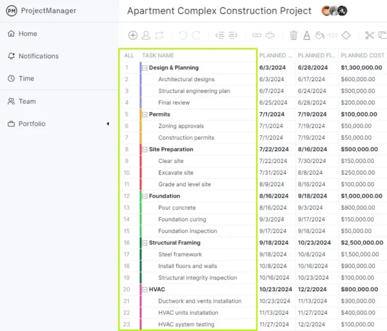
Task: Collapse the Site Preparation group
Action: pos(145,149)
